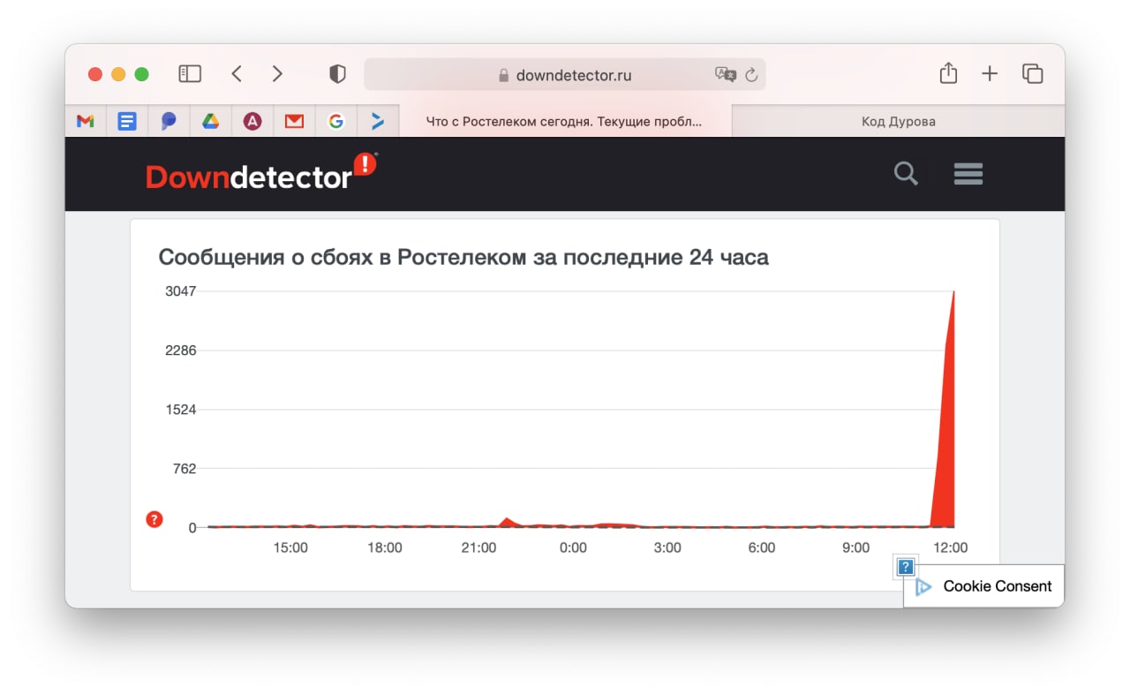
Task: Open the blue arrow bookmark next to Google
Action: (x=378, y=122)
